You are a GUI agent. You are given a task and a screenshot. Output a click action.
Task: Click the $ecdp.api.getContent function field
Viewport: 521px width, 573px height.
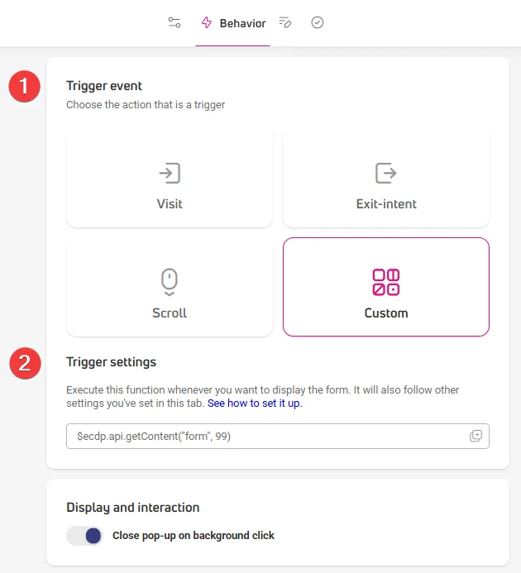coord(278,436)
